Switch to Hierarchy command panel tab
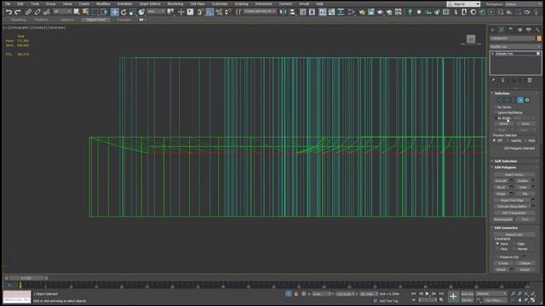The image size is (545, 306). tap(511, 30)
